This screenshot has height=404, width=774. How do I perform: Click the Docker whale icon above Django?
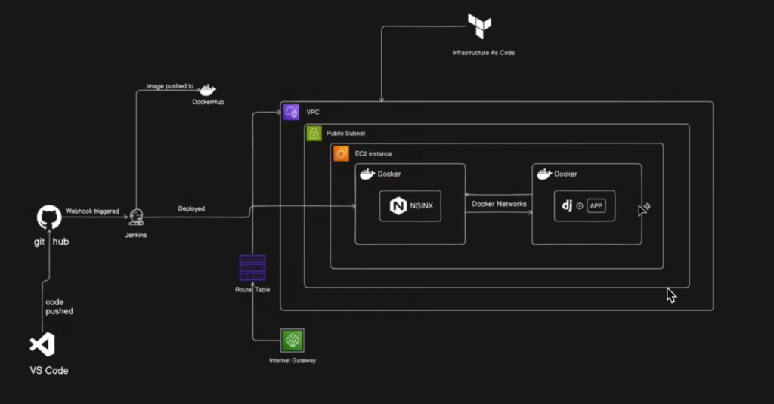[543, 174]
